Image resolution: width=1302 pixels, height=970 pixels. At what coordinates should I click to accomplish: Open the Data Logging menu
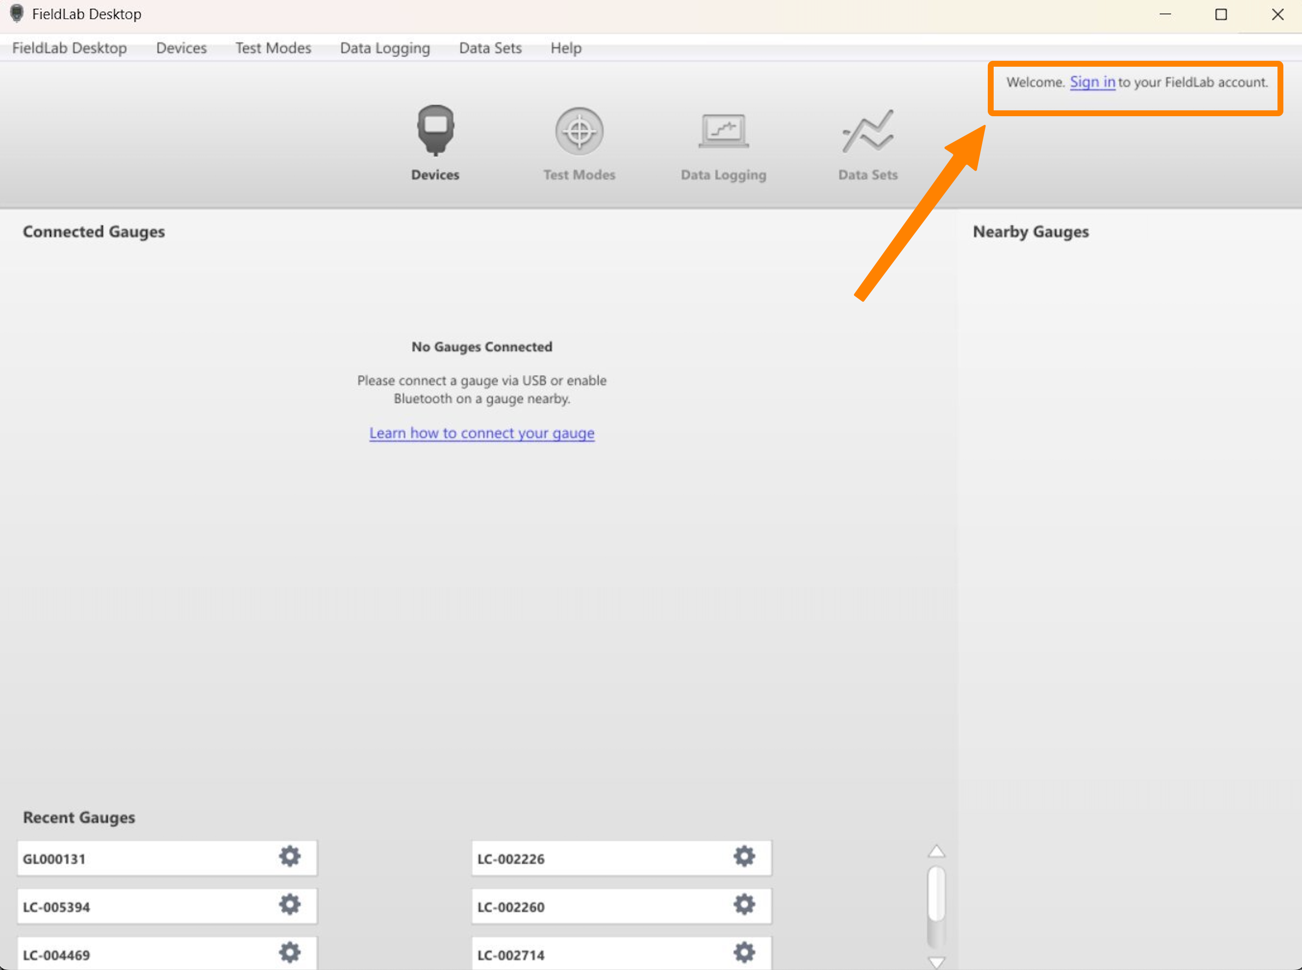point(385,48)
